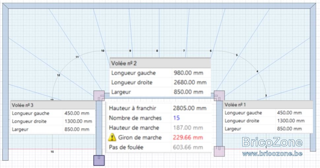Click the yellow warning icon beside Giron de marche
This screenshot has width=320, height=168.
click(112, 137)
